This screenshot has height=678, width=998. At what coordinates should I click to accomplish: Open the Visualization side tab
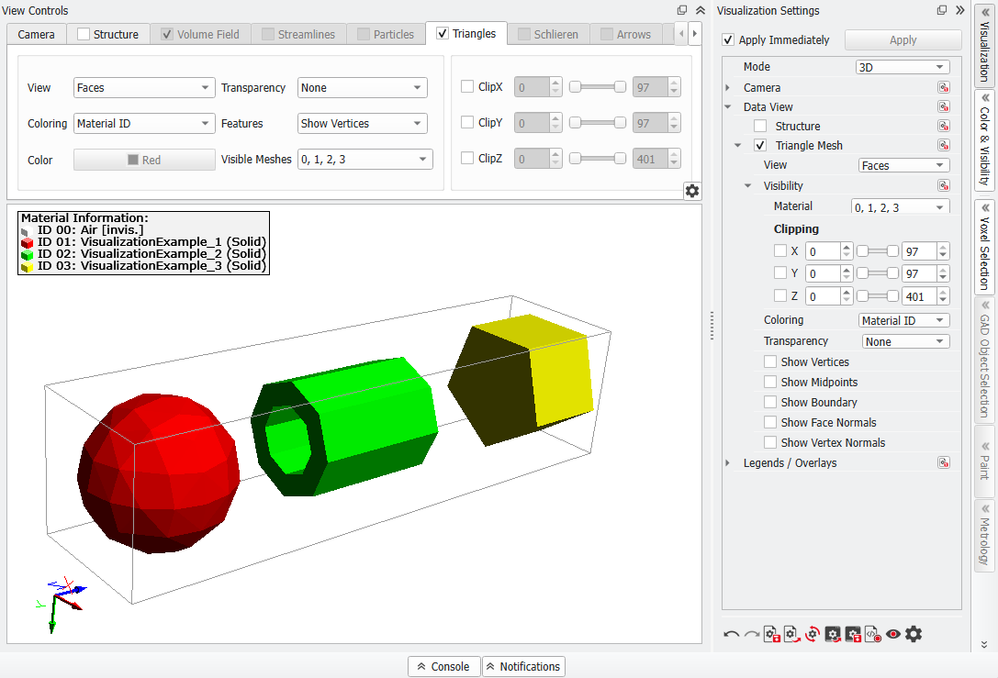(984, 45)
